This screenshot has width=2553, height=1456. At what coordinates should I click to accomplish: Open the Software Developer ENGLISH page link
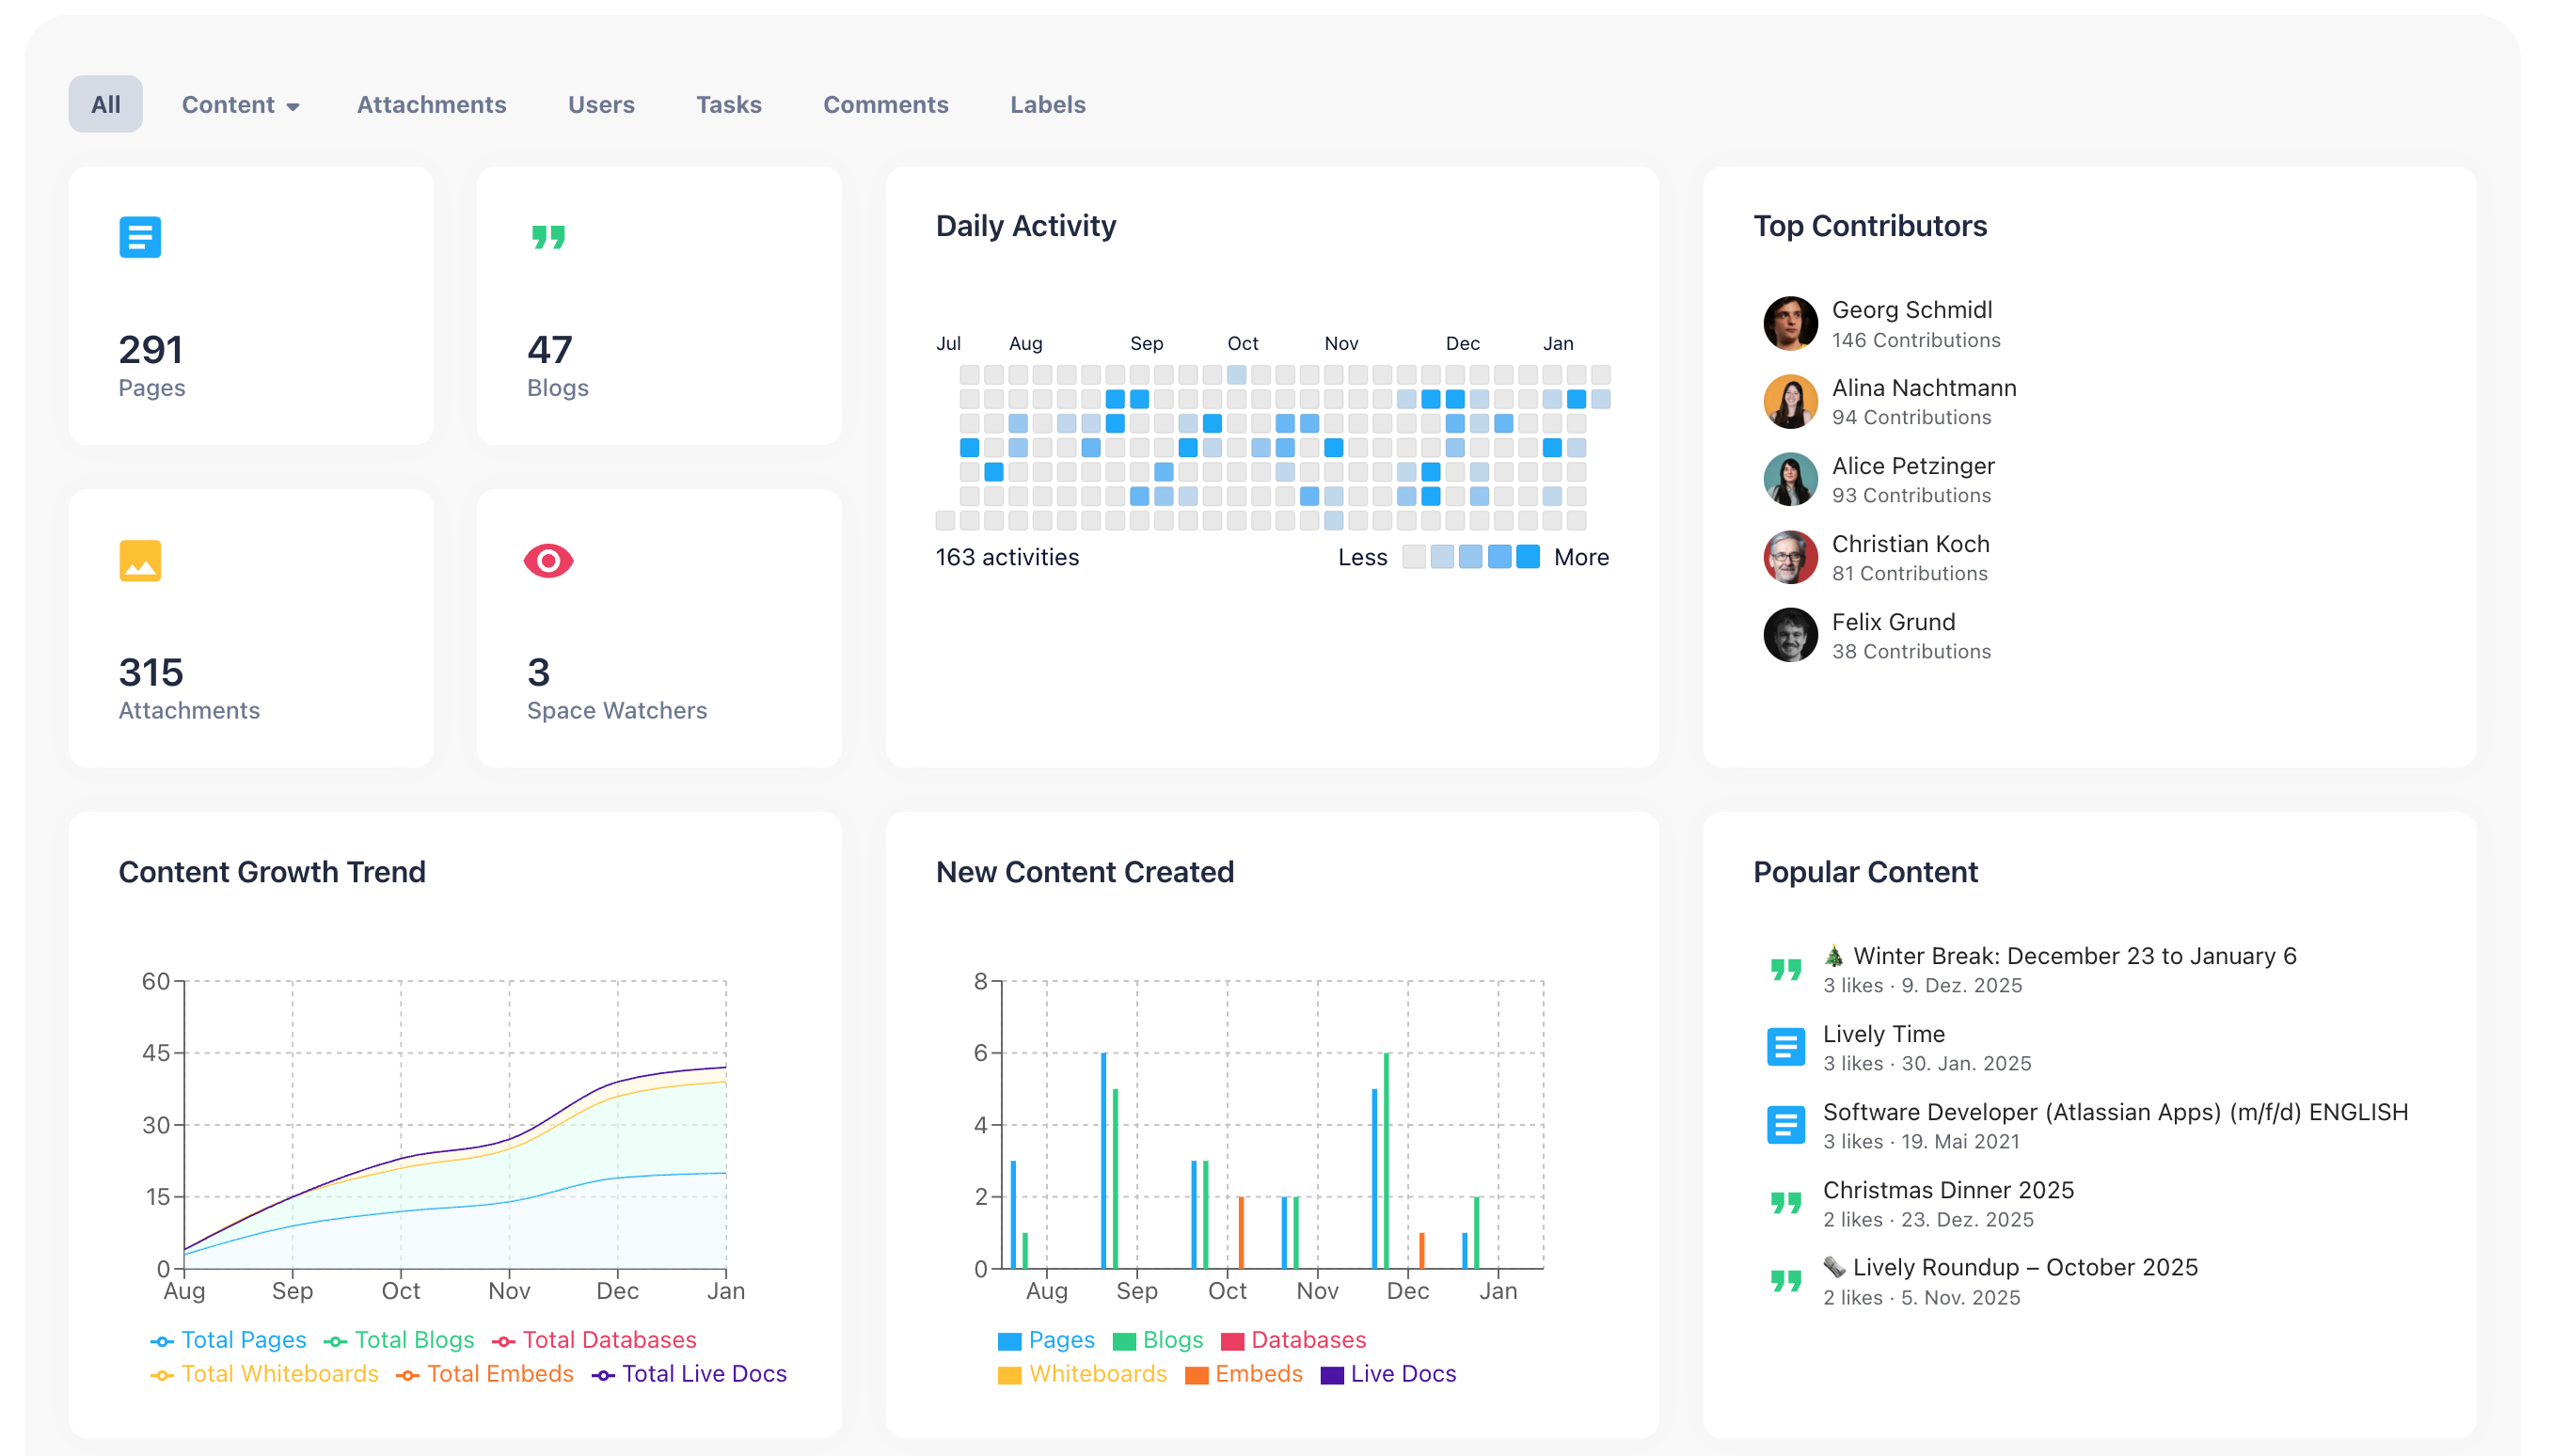click(2114, 1112)
